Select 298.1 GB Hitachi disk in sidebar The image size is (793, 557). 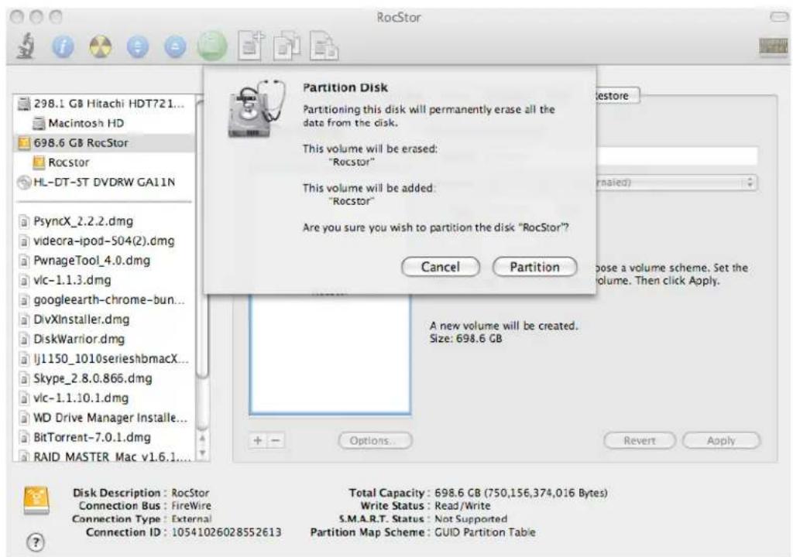click(x=104, y=104)
